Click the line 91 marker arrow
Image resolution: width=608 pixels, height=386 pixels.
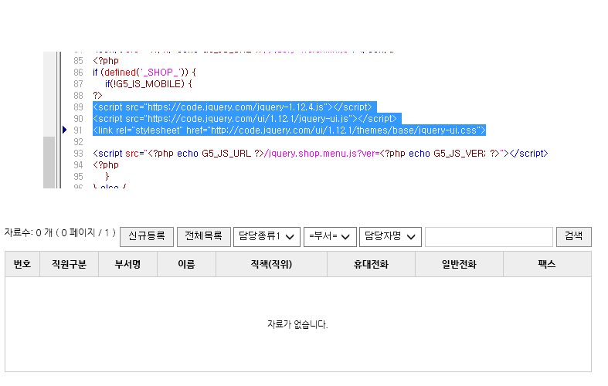click(65, 130)
